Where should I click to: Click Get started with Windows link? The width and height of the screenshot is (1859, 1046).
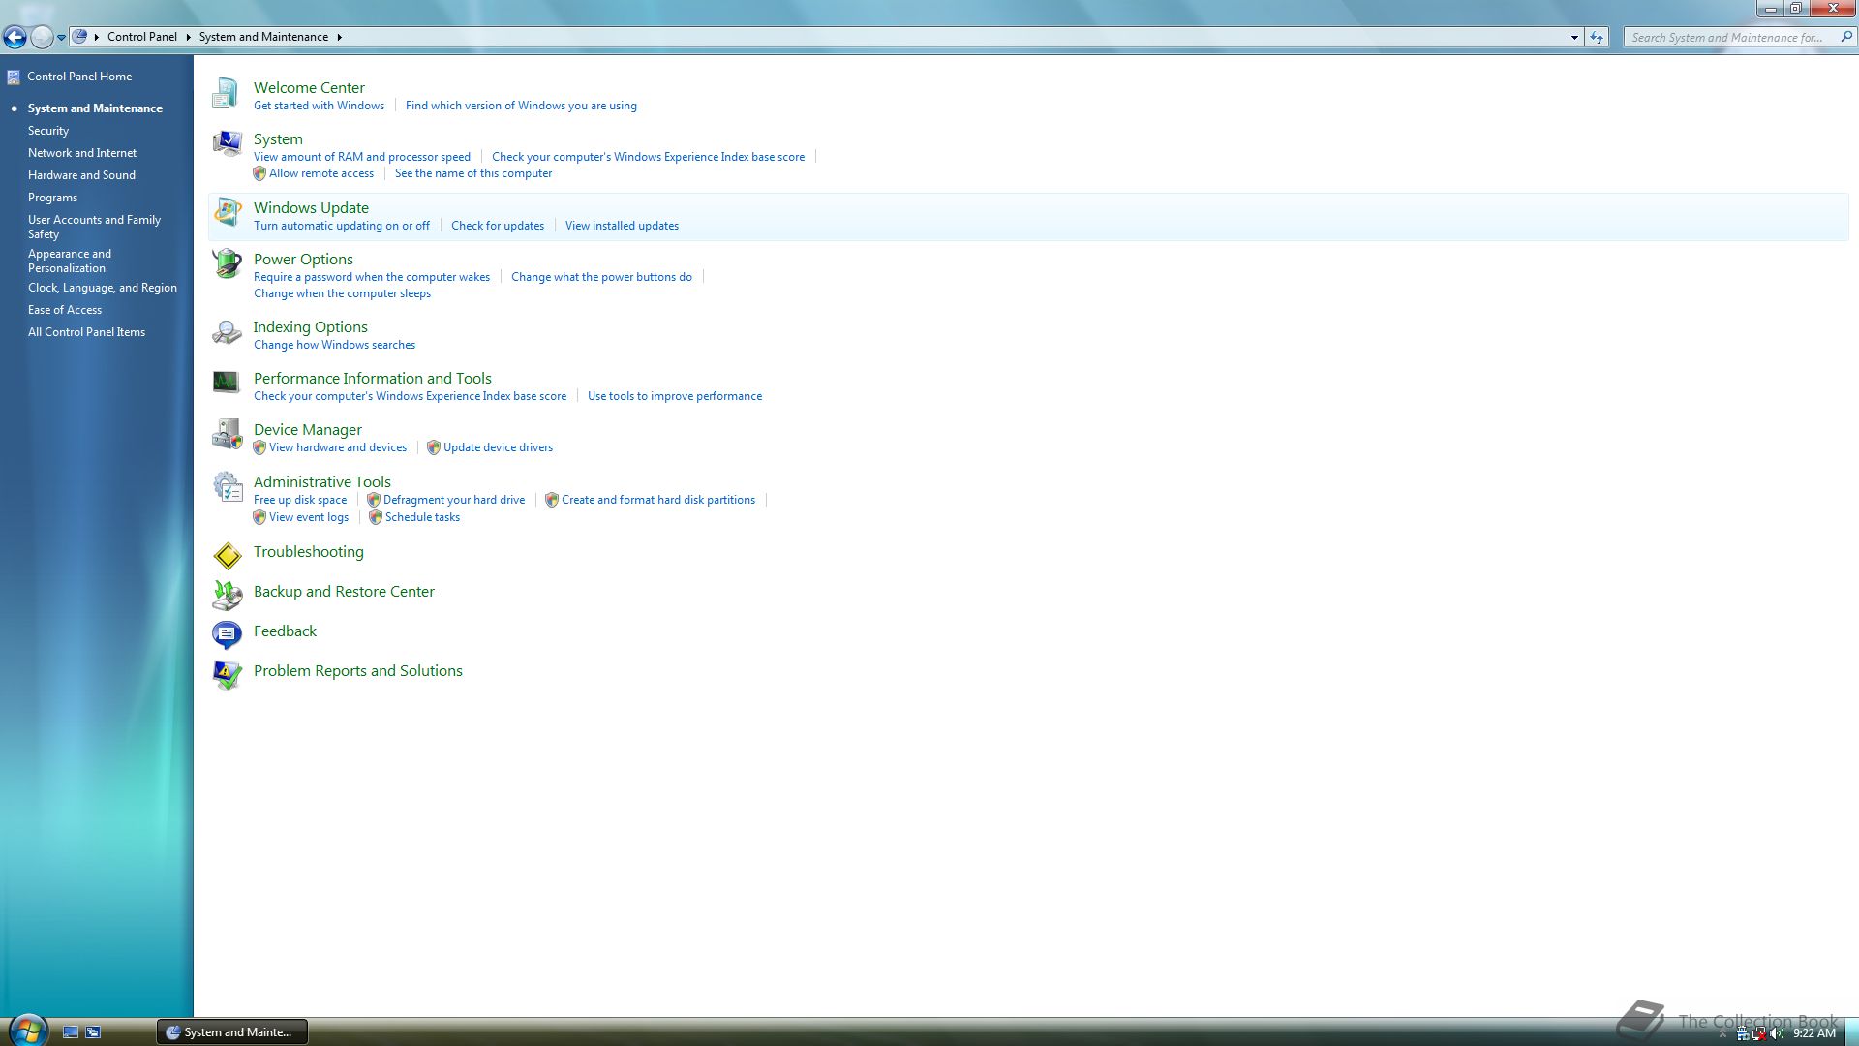click(x=319, y=106)
